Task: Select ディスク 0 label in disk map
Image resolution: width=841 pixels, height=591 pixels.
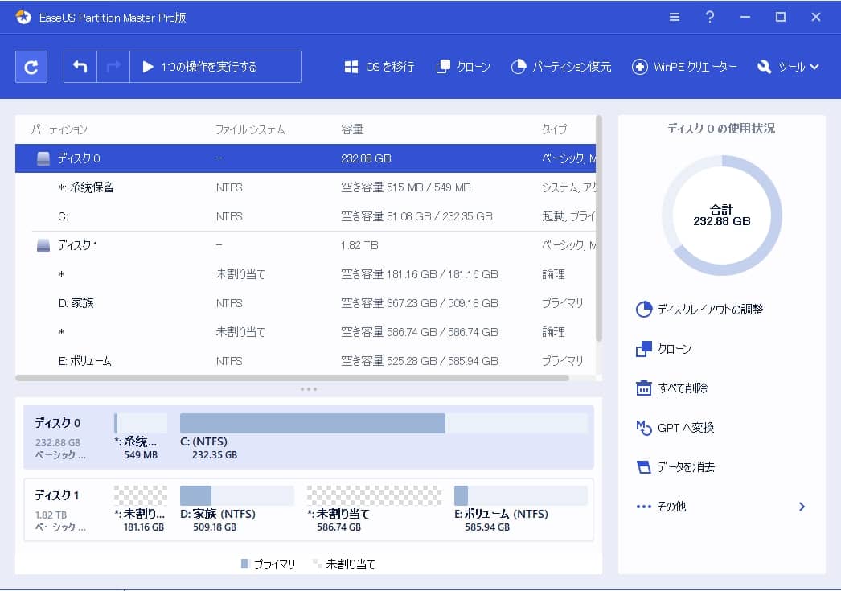Action: [58, 423]
